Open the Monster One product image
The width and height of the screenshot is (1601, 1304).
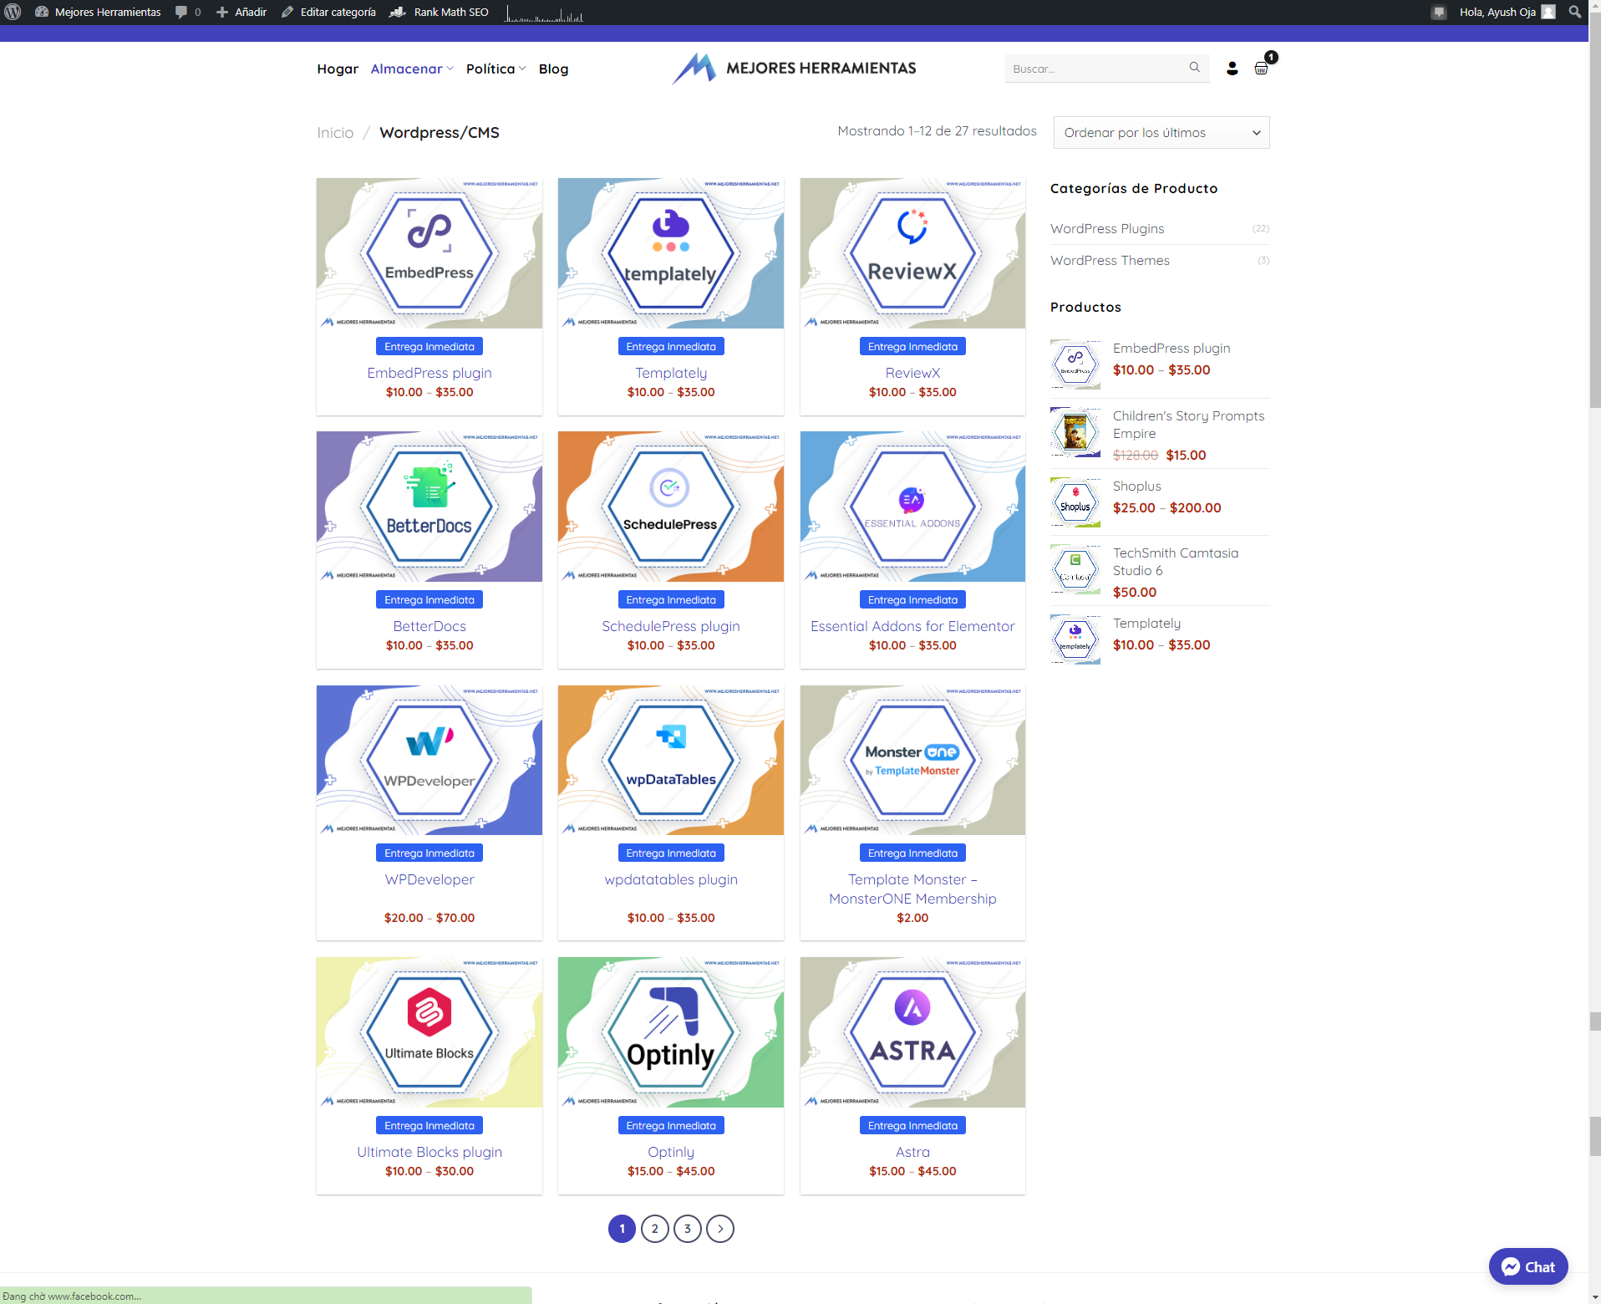[912, 760]
